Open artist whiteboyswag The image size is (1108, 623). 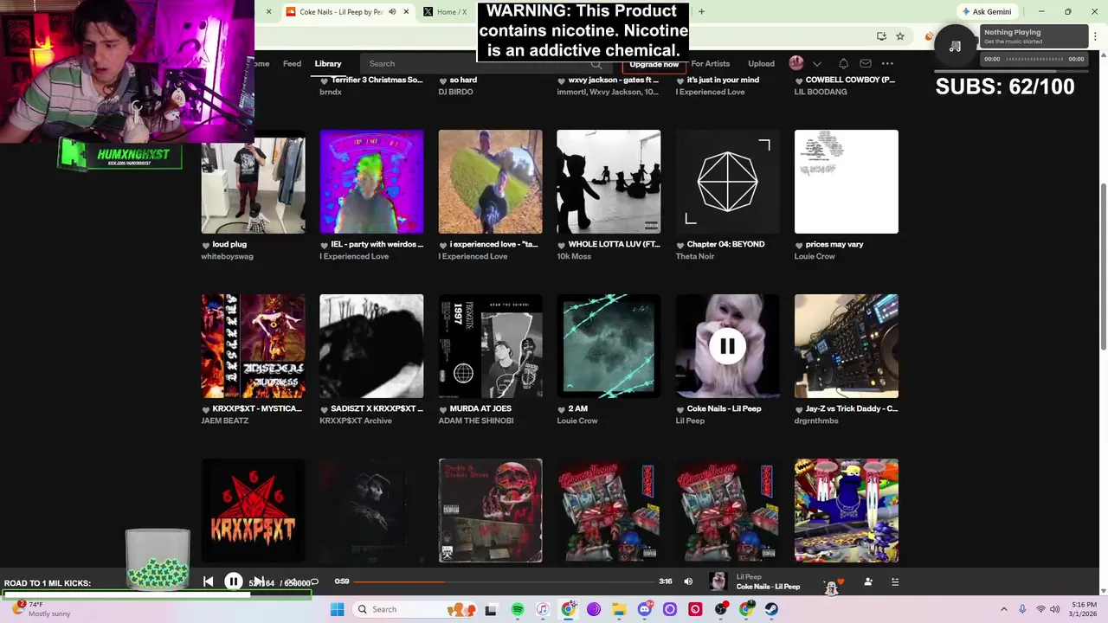[228, 256]
